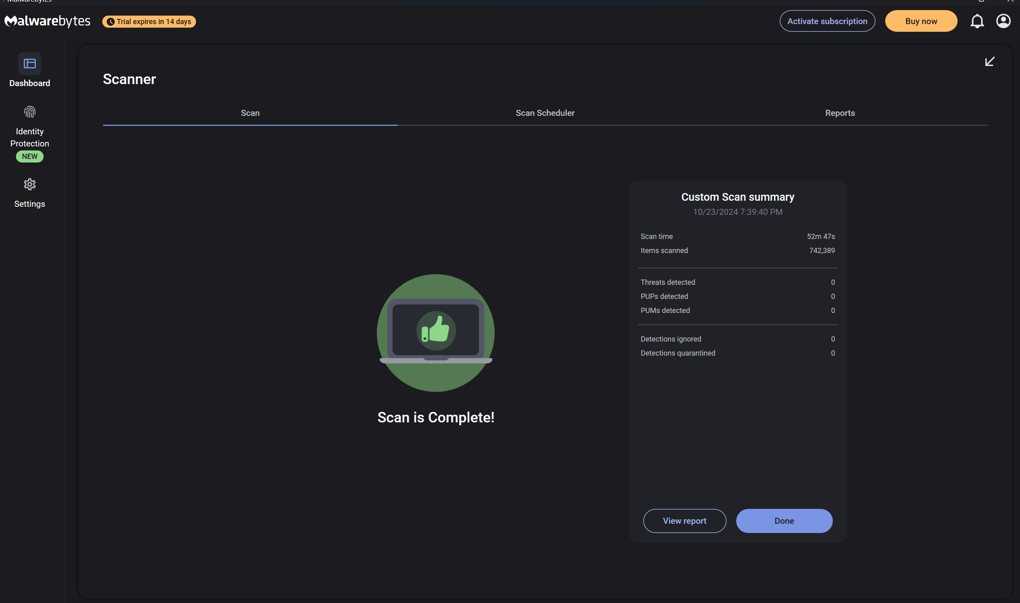Click the NEW badge under Identity Protection
This screenshot has width=1020, height=603.
point(30,156)
